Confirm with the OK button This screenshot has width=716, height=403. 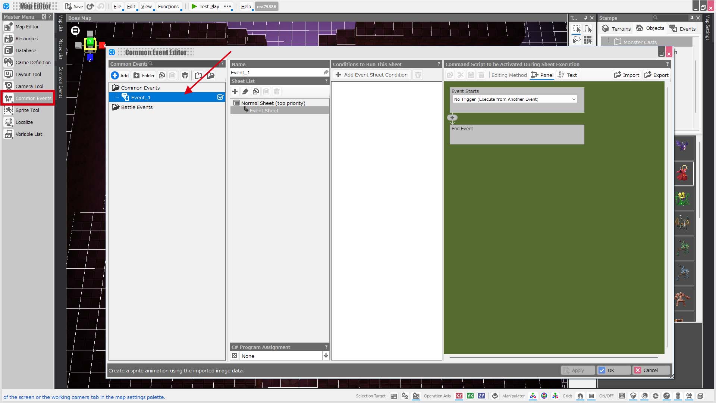[x=613, y=370]
